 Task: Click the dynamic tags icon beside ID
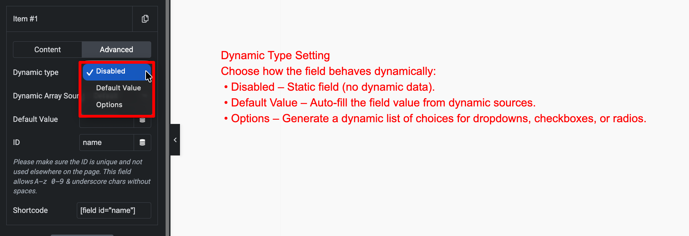click(142, 143)
